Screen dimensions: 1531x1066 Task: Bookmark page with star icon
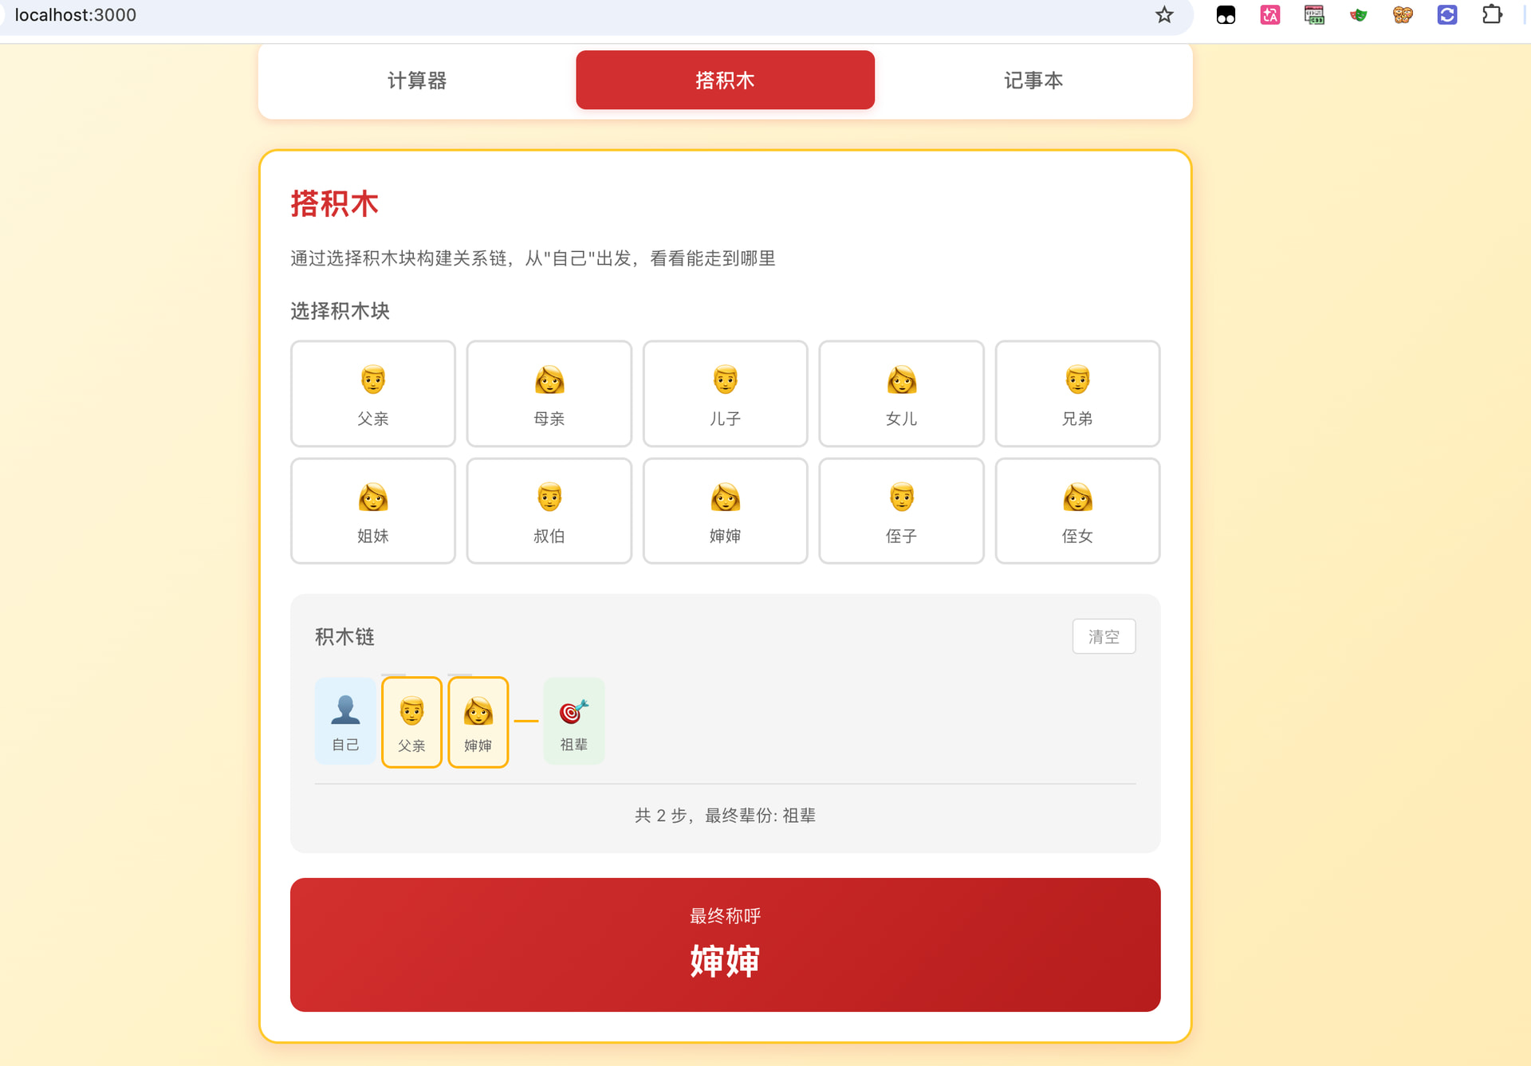coord(1164,15)
